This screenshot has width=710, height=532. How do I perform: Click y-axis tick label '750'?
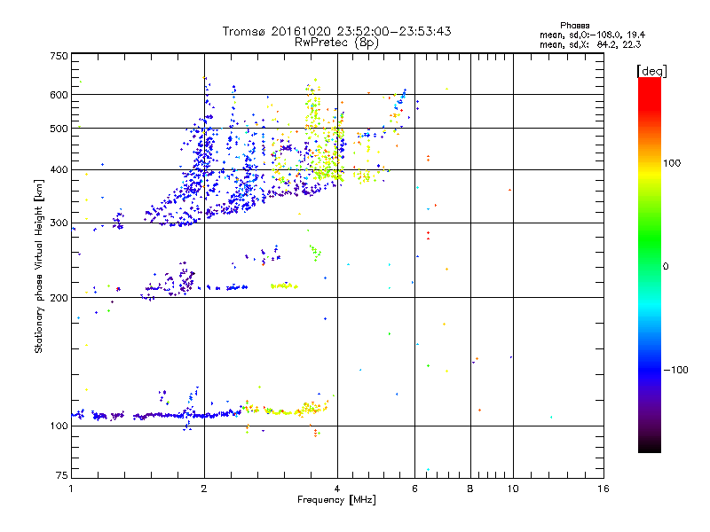click(x=59, y=56)
